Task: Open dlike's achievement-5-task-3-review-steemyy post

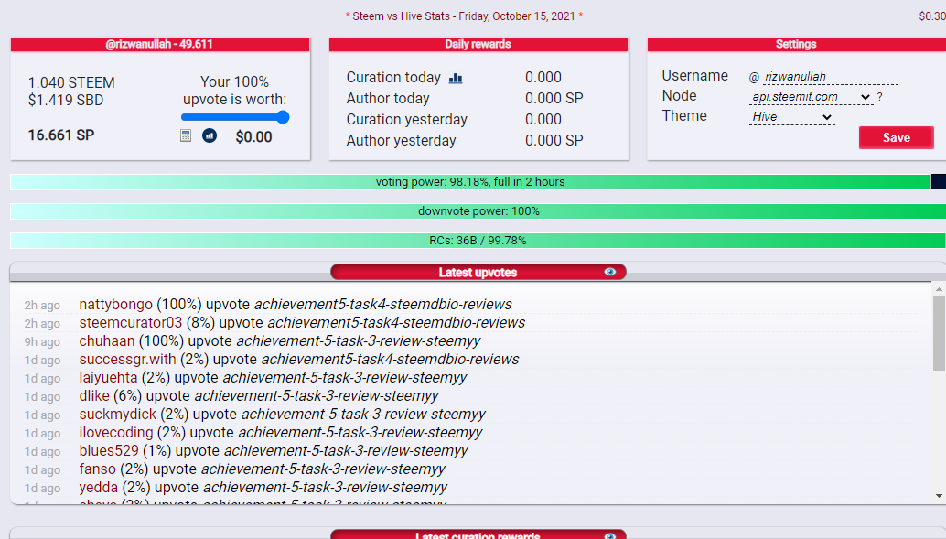Action: tap(317, 396)
